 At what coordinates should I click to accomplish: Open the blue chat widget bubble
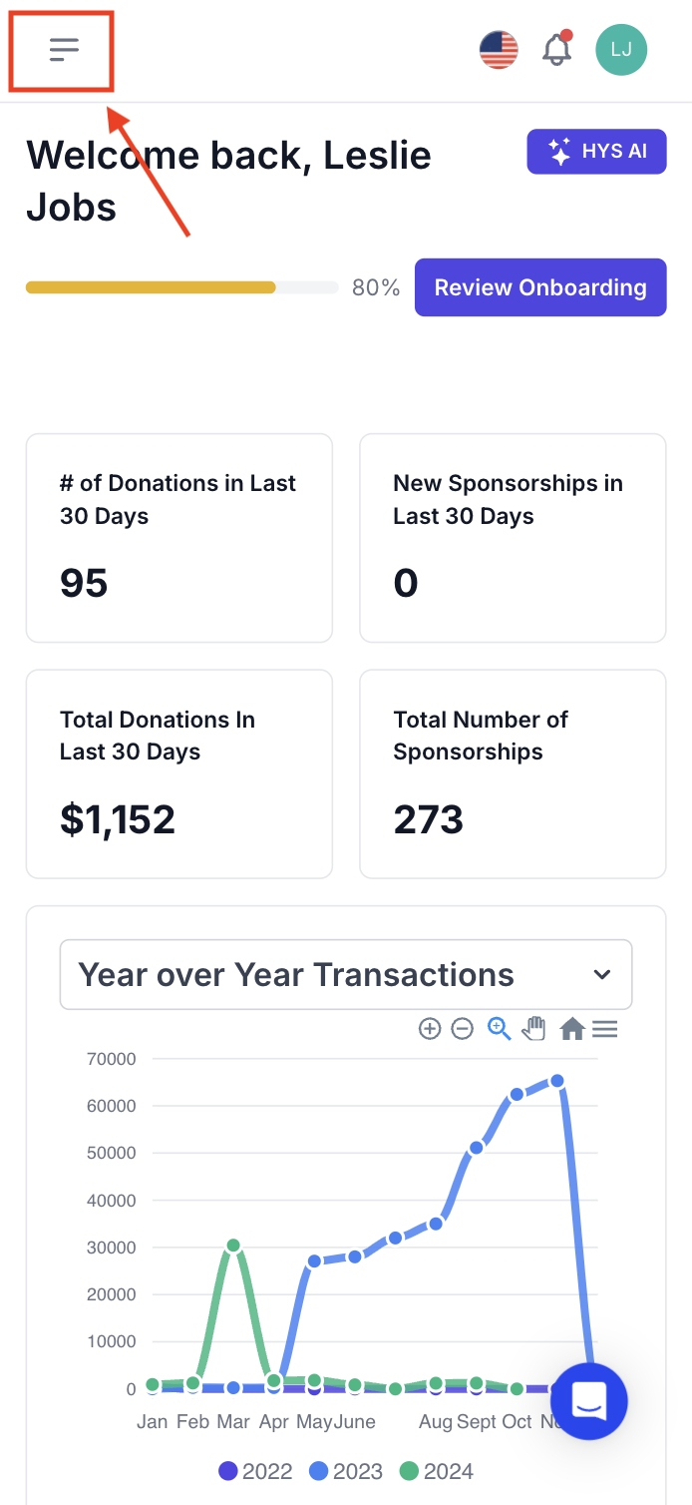click(588, 1402)
